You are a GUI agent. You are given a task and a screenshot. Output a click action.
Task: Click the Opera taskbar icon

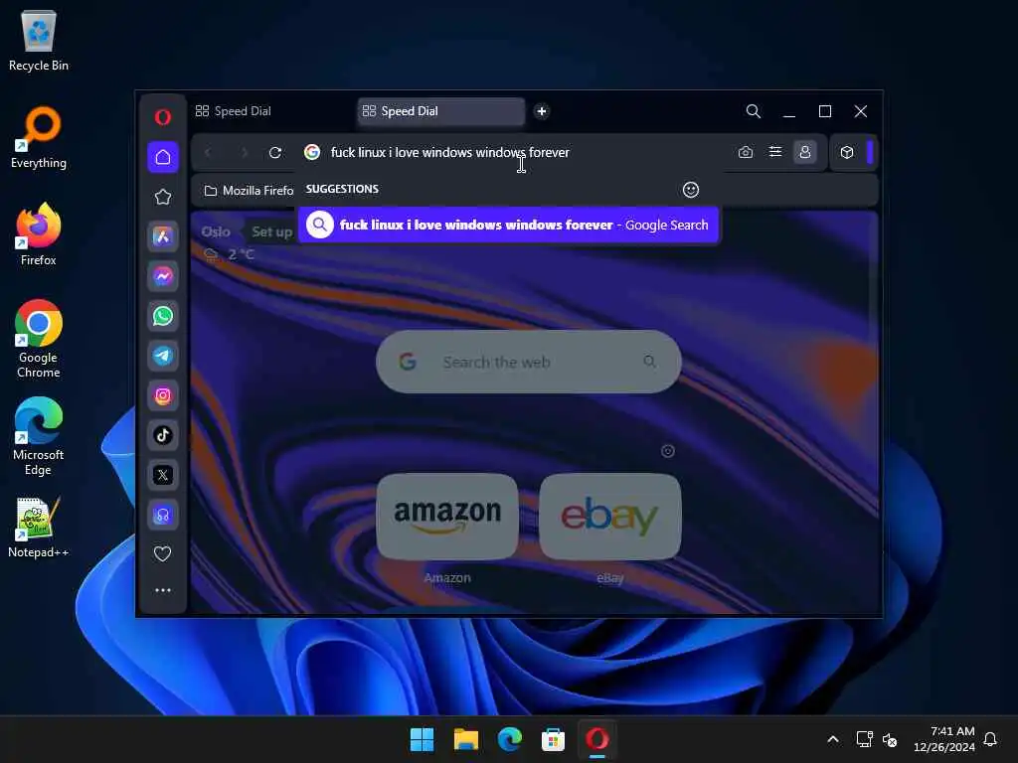click(597, 739)
